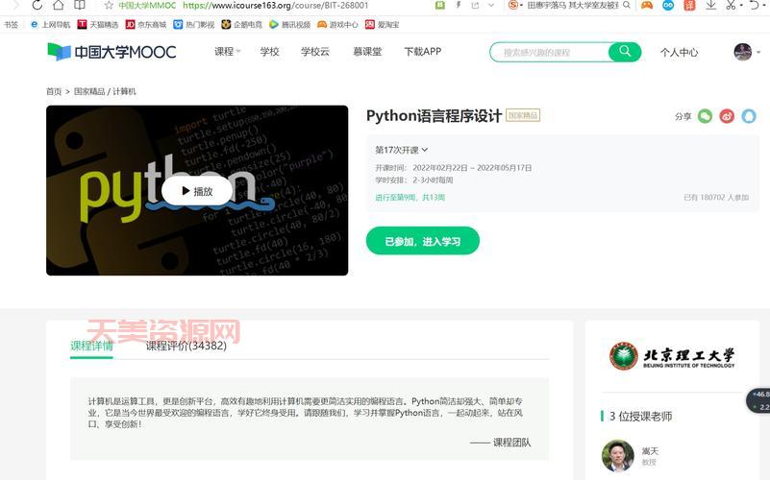
Task: Open the 热门影视 bookmark
Action: tap(194, 25)
